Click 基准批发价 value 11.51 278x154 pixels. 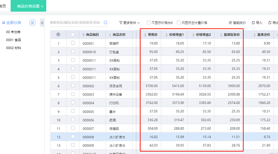click(236, 137)
